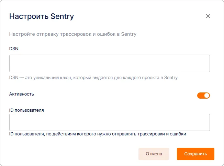Select the user ID textbox for entry

click(109, 122)
